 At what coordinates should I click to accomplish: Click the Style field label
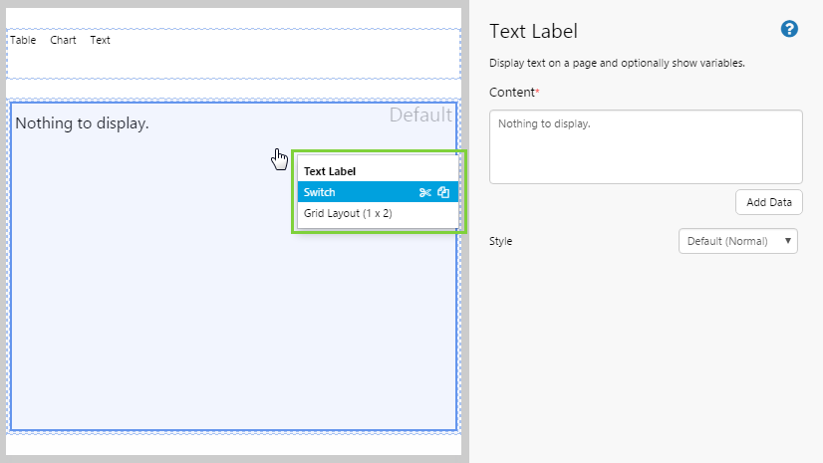point(501,241)
